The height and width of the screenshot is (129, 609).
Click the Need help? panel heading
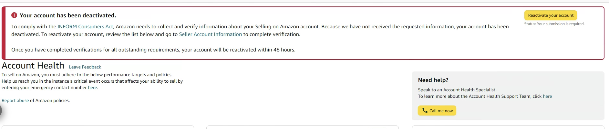[x=433, y=80]
